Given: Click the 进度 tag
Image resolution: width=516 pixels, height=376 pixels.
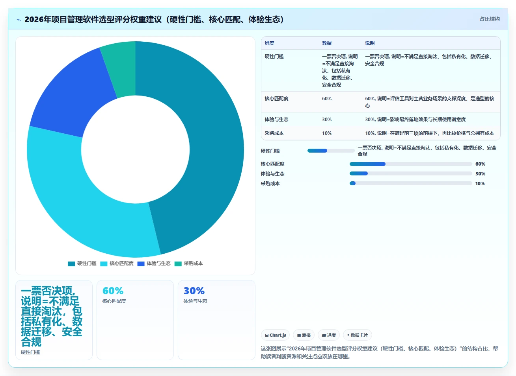Looking at the screenshot, I should pyautogui.click(x=329, y=335).
